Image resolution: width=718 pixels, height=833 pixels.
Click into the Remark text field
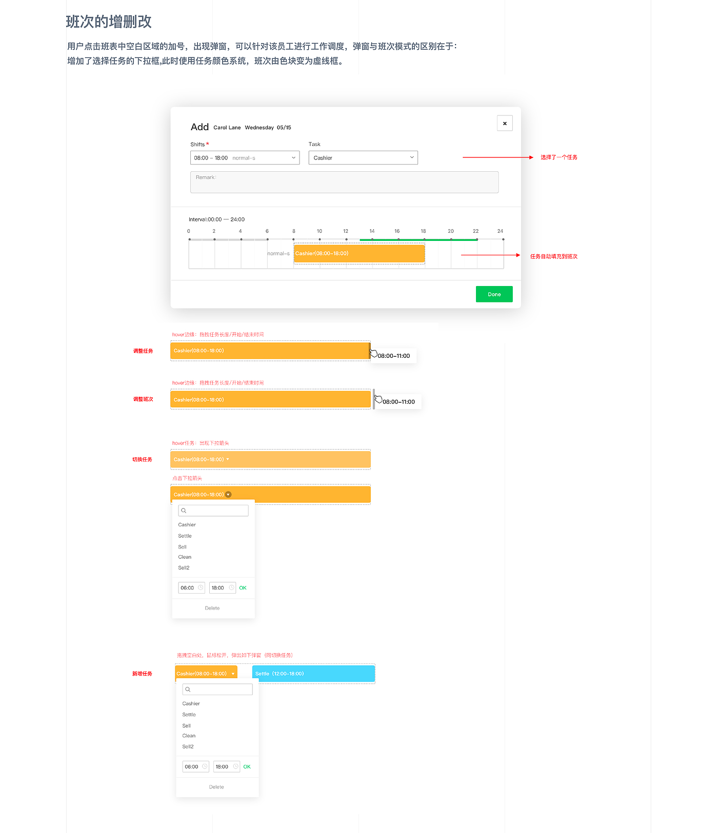(x=344, y=182)
